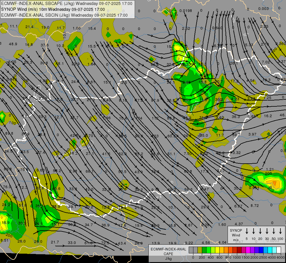Click the map value 85.2
Viewport: 286px width, 263px height.
139,154
